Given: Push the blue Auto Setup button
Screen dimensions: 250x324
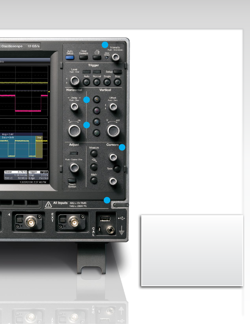Looking at the screenshot, I should pos(70,58).
